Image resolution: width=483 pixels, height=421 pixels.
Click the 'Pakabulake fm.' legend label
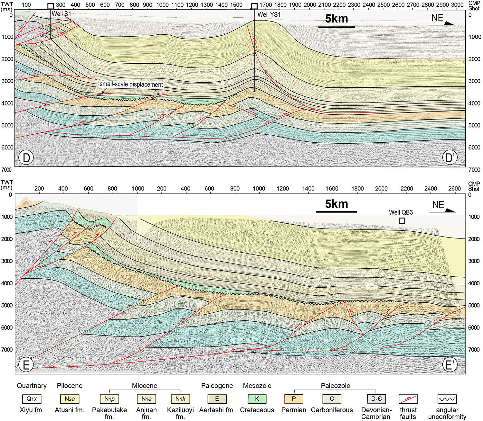coord(109,413)
